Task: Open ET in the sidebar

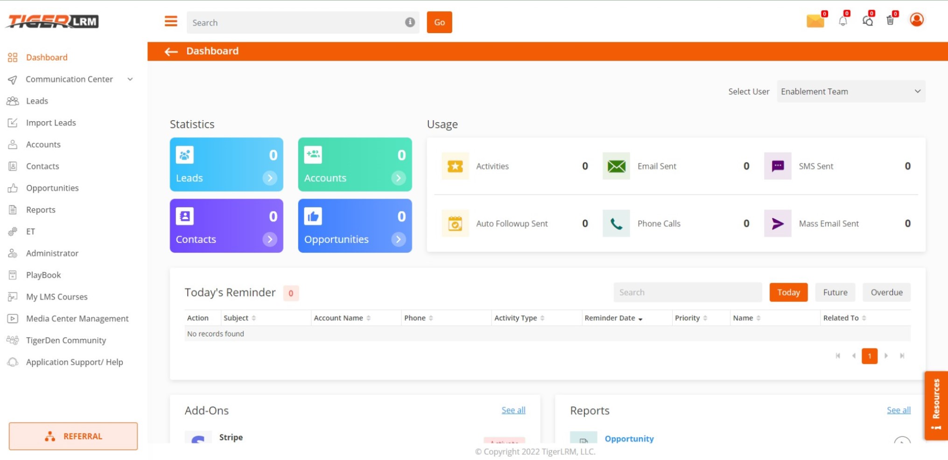Action: [x=30, y=231]
